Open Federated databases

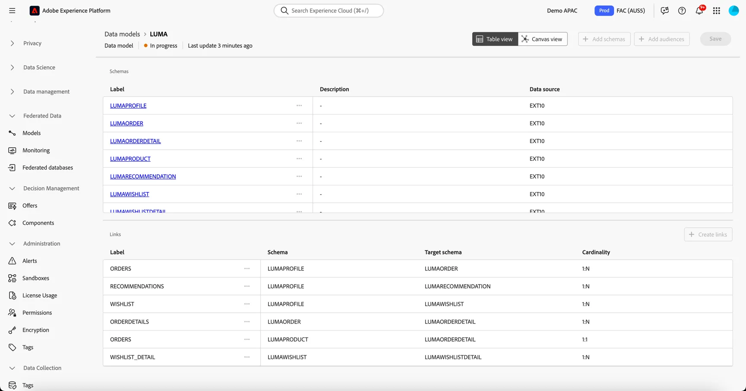tap(47, 168)
